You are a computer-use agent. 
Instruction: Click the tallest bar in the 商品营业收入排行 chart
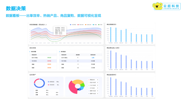111,59
